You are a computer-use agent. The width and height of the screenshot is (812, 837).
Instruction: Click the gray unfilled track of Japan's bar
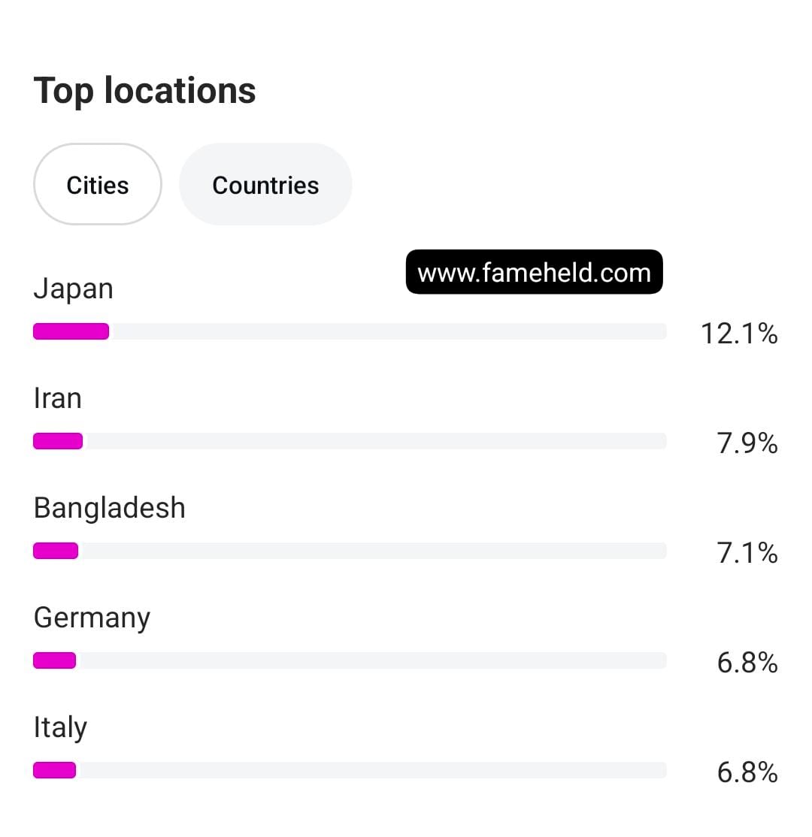[387, 331]
